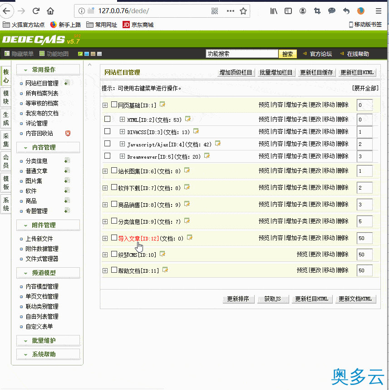The height and width of the screenshot is (390, 389).
Task: Click edit icon beside 站长图集[ID:6]
Action: [187, 170]
